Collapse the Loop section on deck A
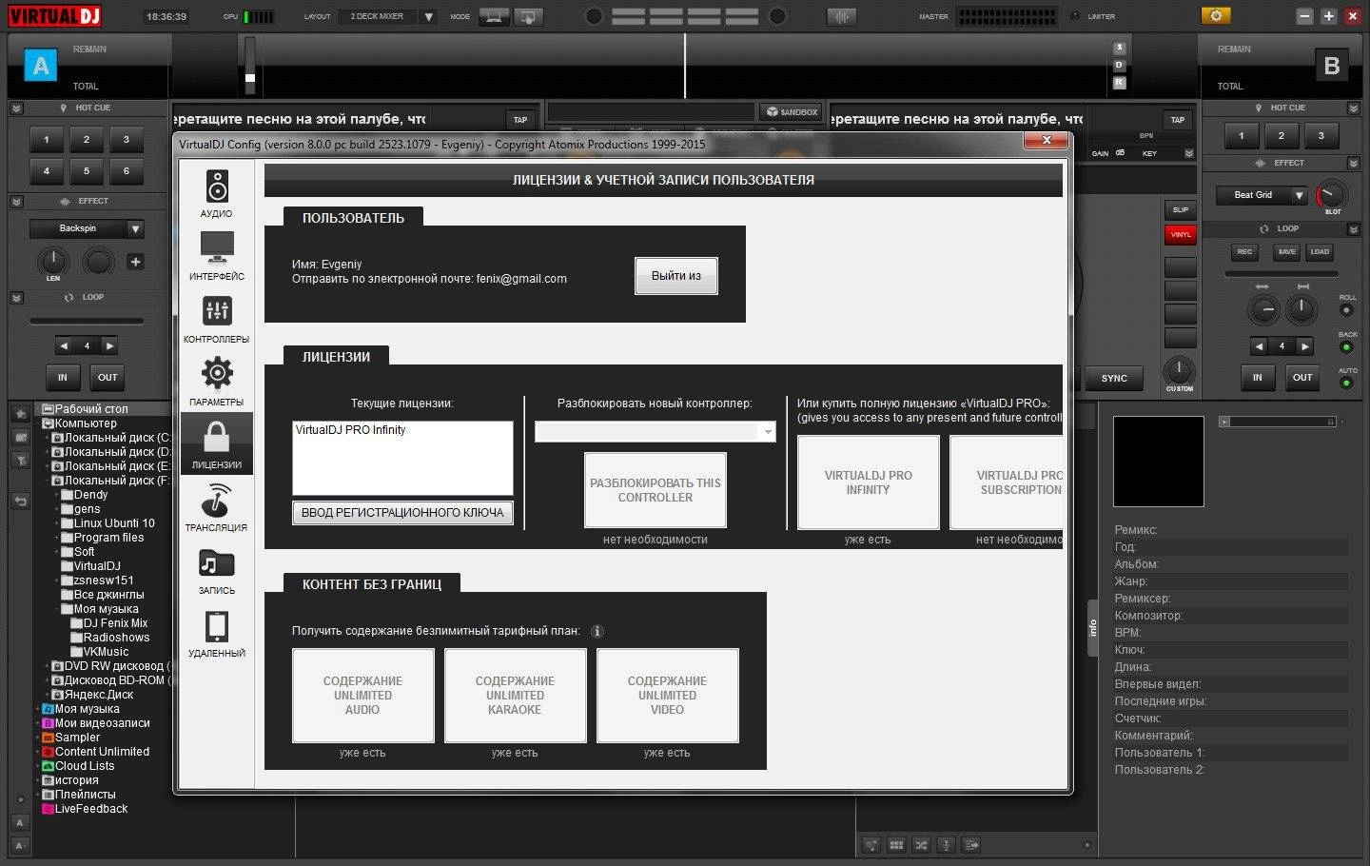Image resolution: width=1370 pixels, height=866 pixels. 16,298
